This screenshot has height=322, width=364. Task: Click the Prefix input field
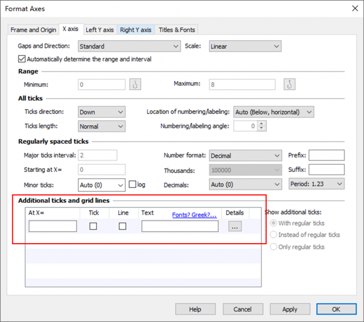pyautogui.click(x=326, y=156)
